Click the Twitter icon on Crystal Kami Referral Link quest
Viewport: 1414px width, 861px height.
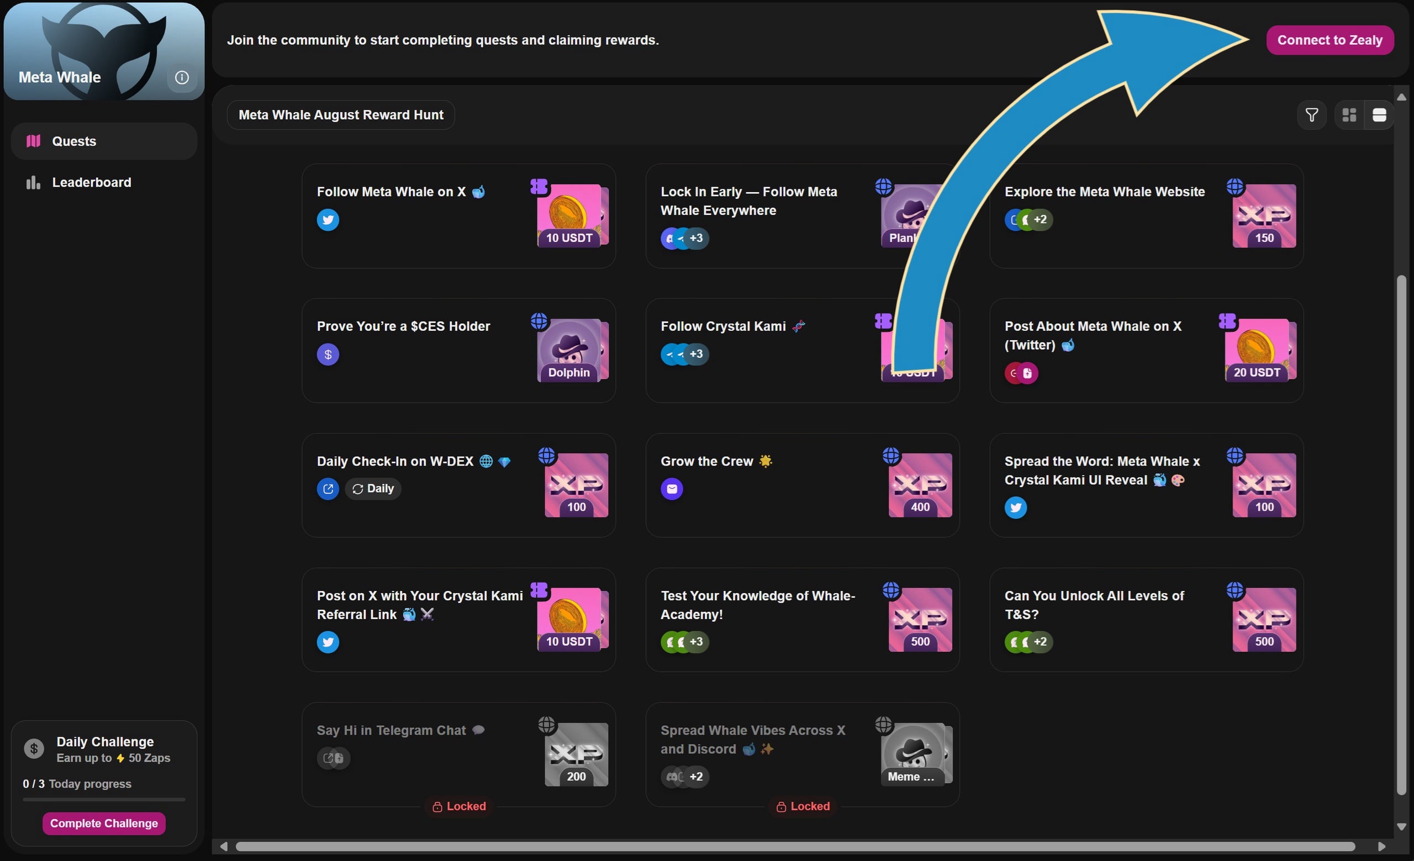(x=328, y=642)
